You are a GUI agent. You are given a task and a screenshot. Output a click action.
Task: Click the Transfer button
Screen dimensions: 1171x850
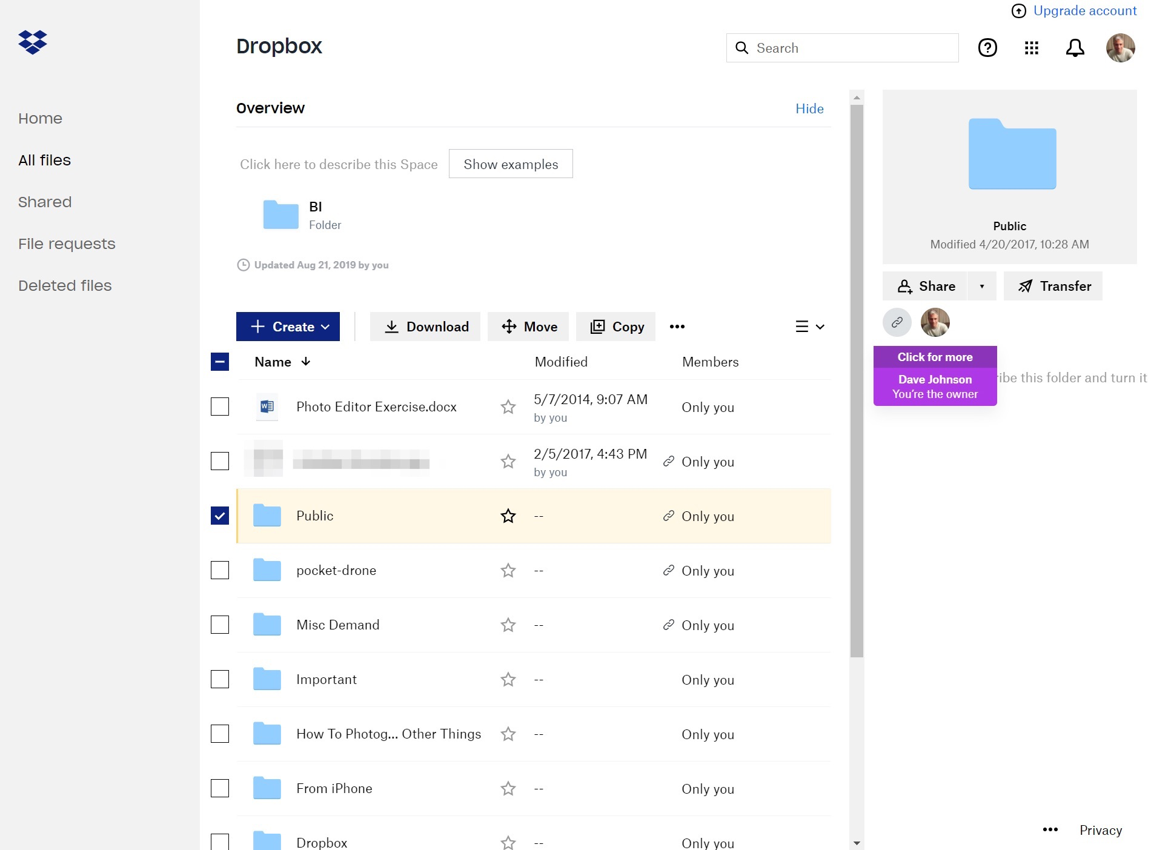[x=1053, y=286]
